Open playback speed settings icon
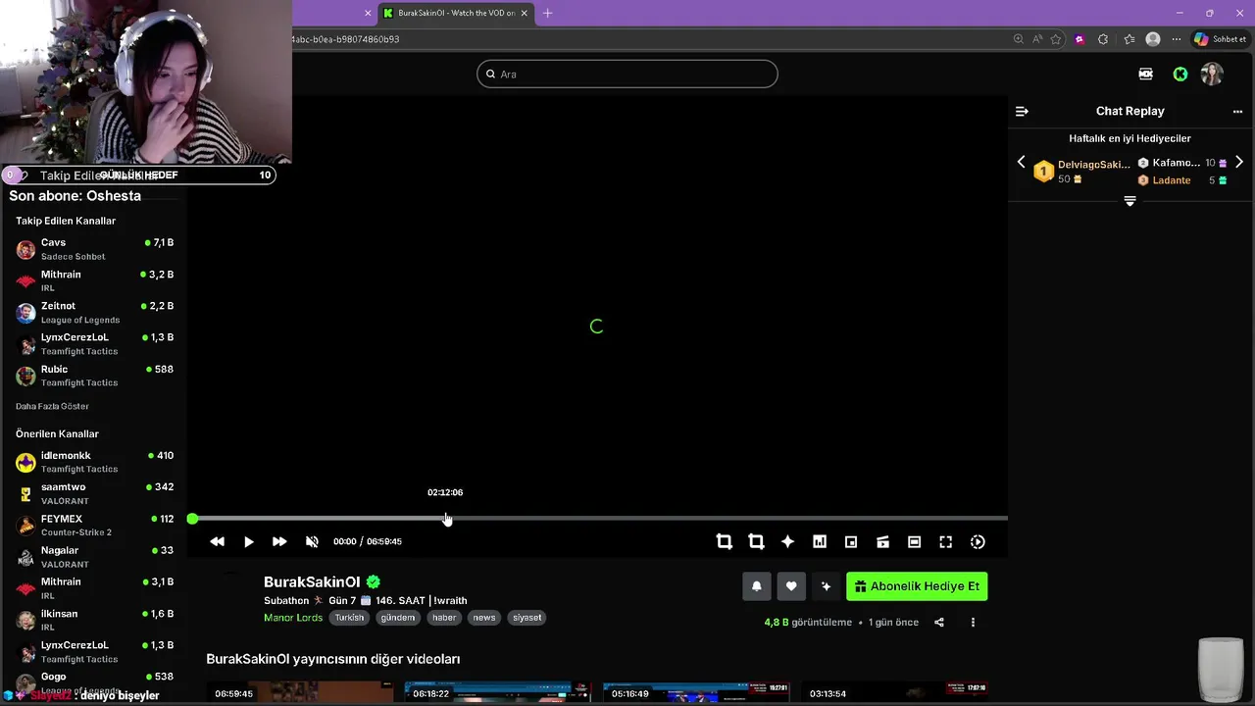 pos(978,541)
